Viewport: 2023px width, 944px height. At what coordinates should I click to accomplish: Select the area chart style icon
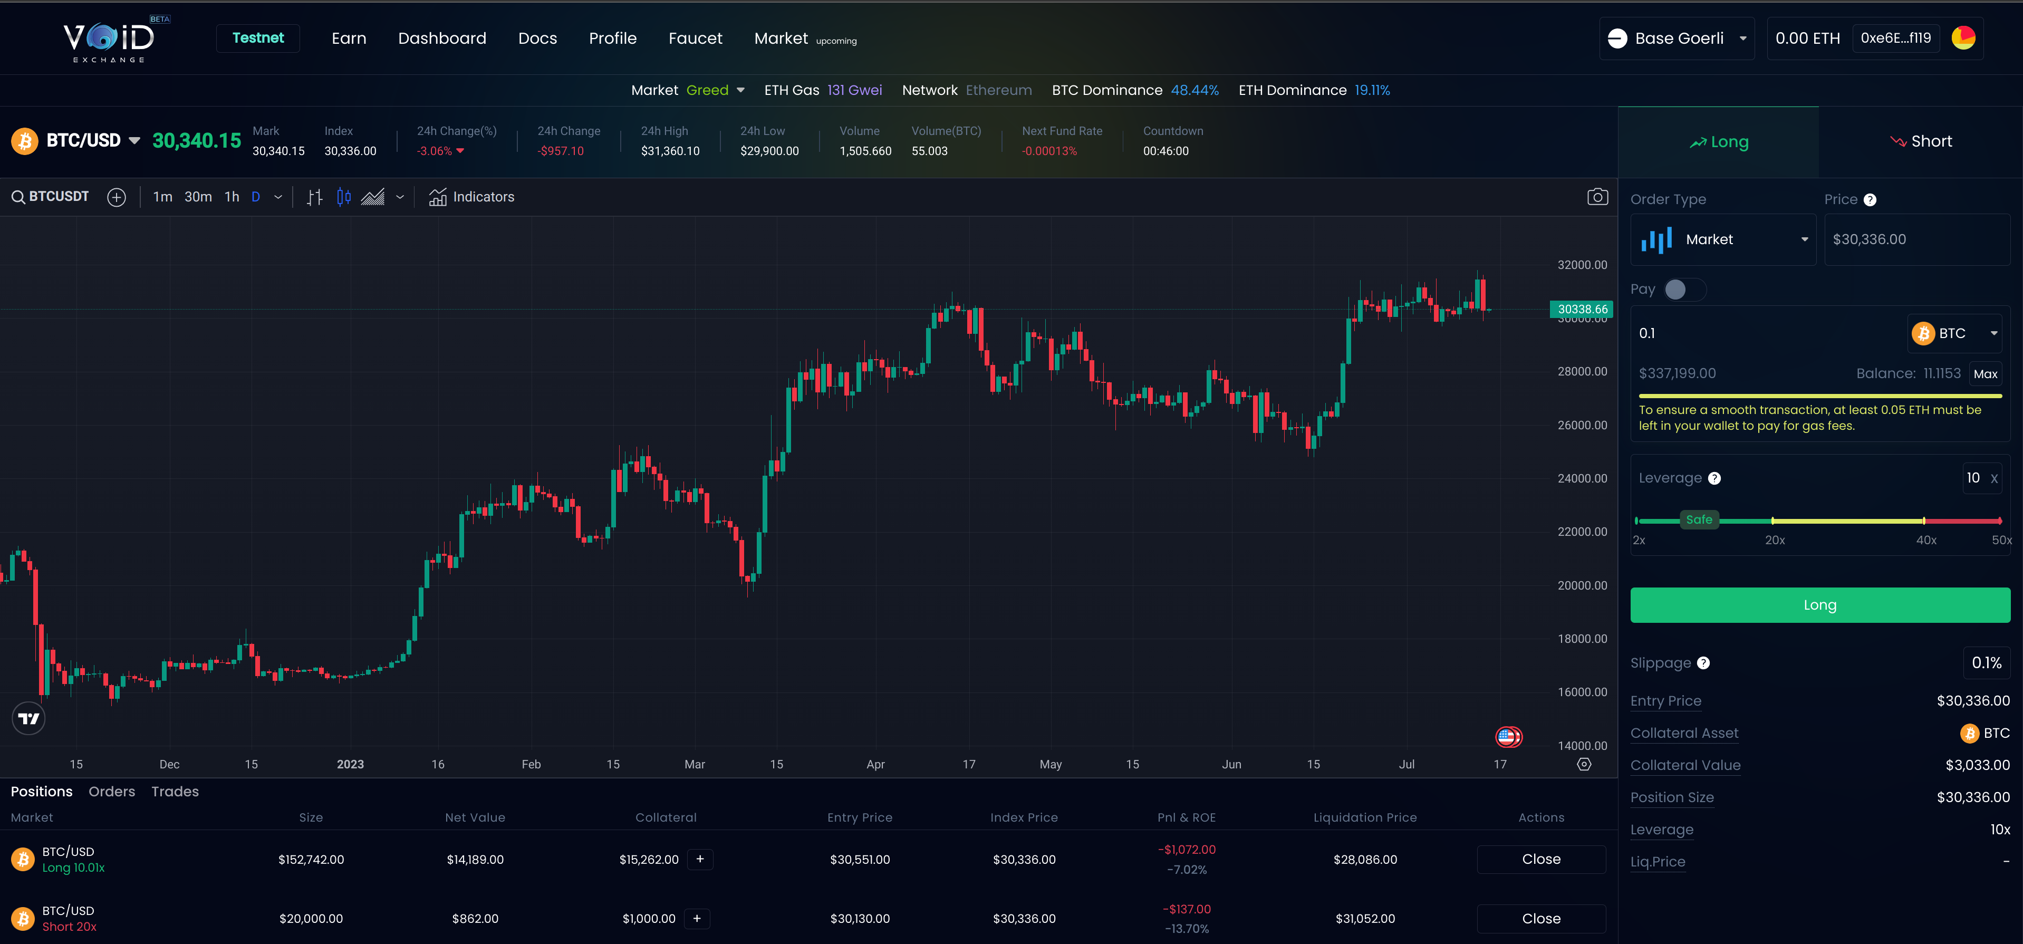372,197
